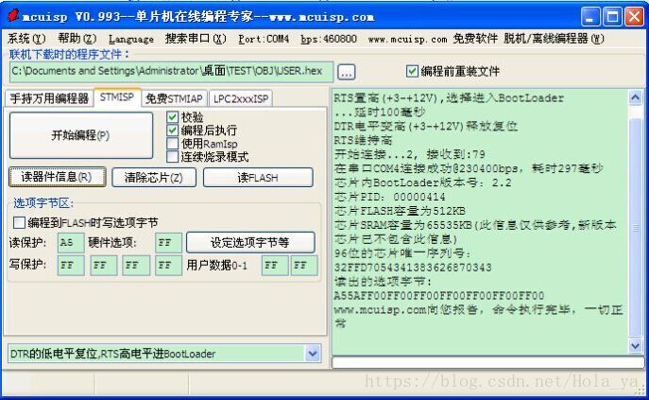
Task: Click the browse (...) file button
Action: pos(346,72)
